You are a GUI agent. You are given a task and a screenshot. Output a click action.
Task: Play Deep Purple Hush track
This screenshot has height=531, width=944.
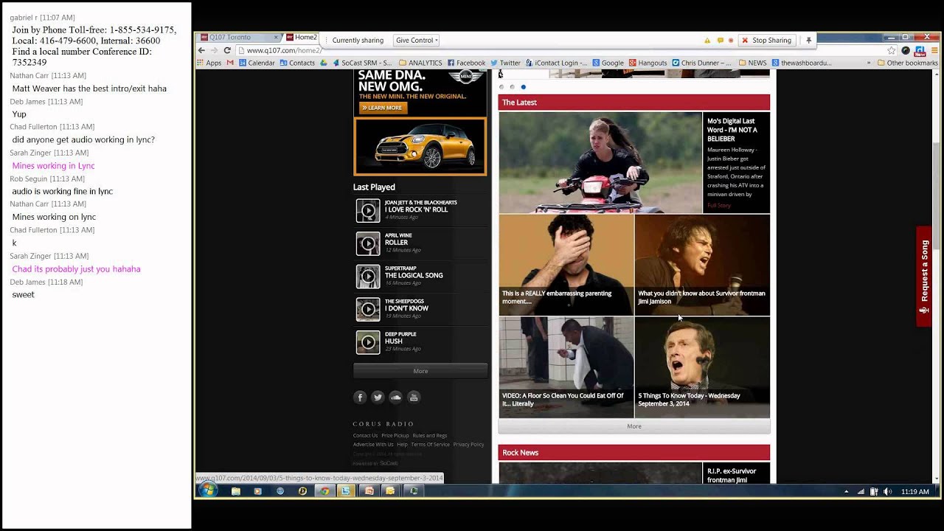368,342
